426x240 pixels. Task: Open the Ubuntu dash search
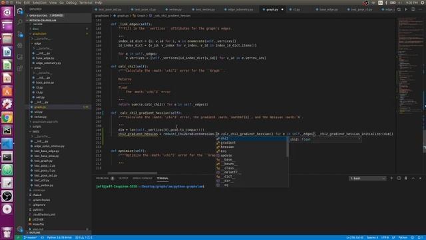coord(7,12)
